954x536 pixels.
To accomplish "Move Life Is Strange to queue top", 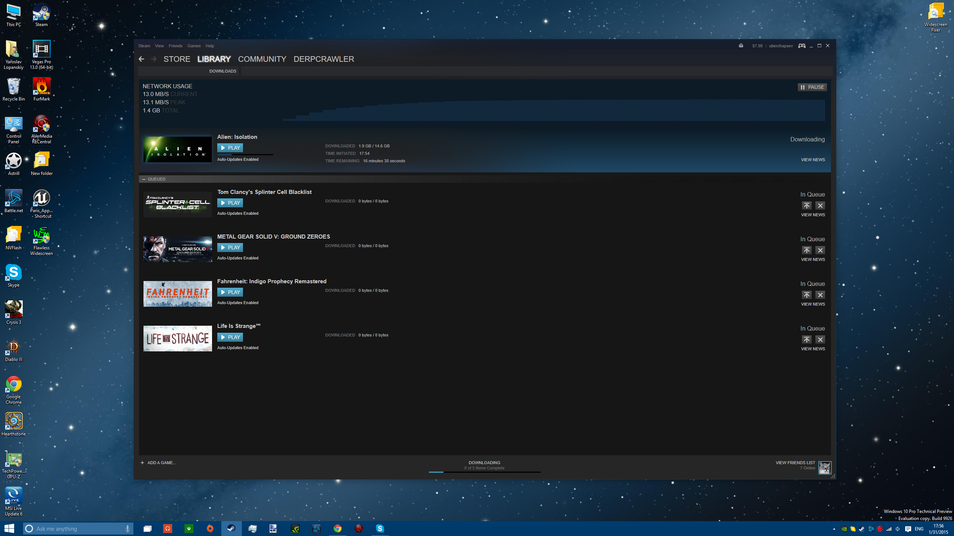I will point(806,339).
